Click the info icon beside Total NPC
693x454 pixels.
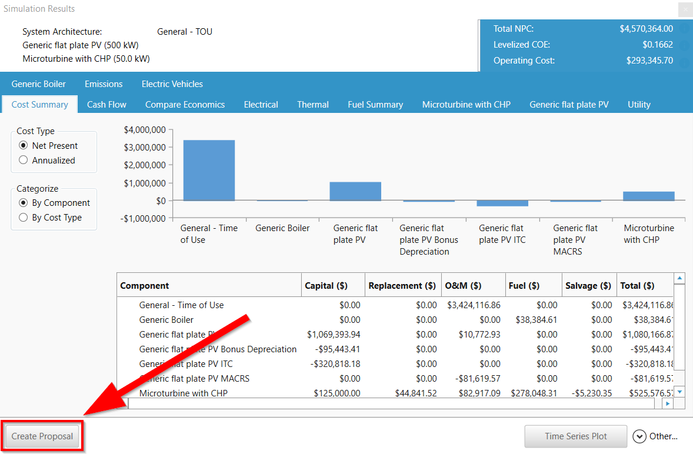(684, 29)
